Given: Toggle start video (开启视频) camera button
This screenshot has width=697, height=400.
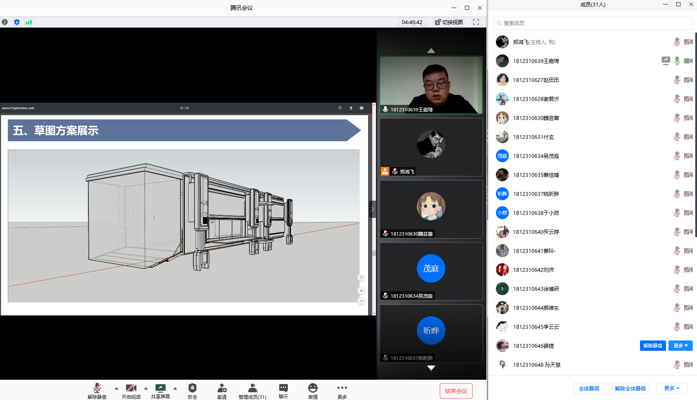Looking at the screenshot, I should point(131,388).
